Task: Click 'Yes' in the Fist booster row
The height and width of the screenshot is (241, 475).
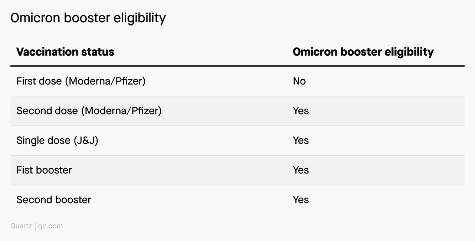Action: point(301,170)
